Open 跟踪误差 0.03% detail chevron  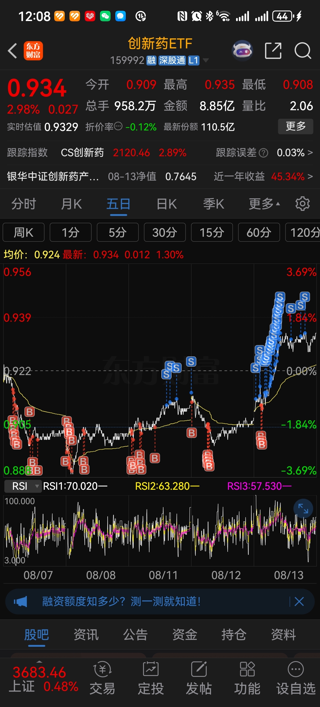[310, 152]
